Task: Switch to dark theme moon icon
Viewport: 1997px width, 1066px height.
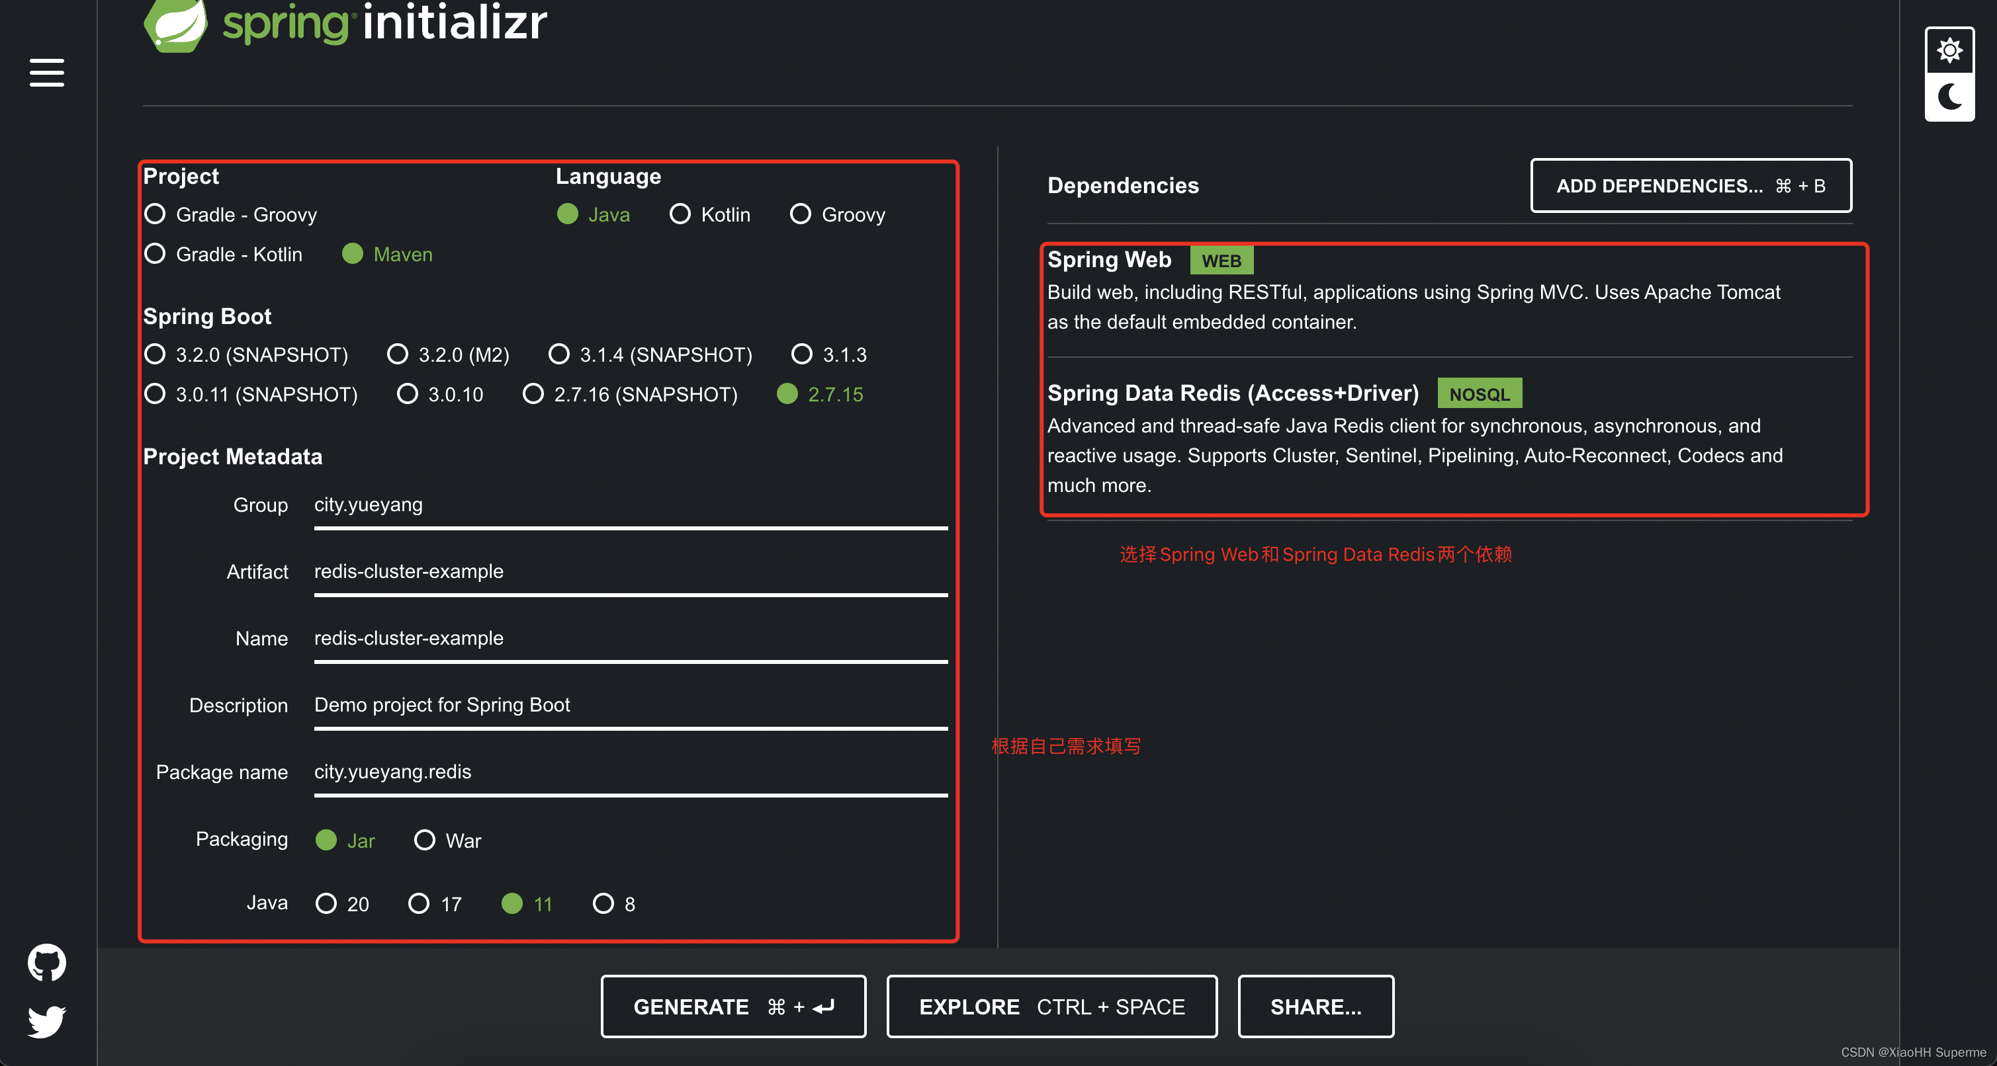Action: [x=1949, y=97]
